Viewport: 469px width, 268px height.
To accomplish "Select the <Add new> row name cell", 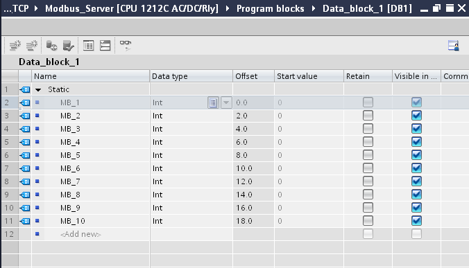I will (x=97, y=234).
